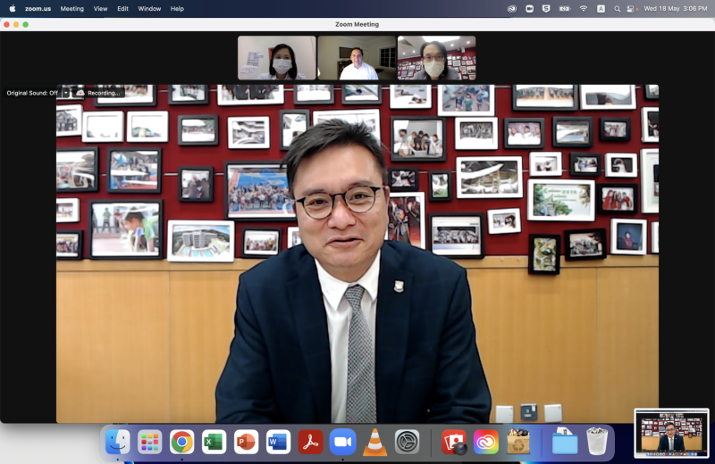This screenshot has width=715, height=464.
Task: Open System Preferences from the Dock
Action: [x=407, y=442]
